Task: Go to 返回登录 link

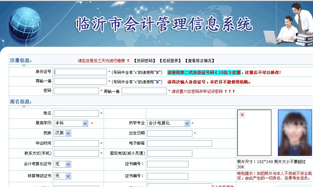Action: 170,61
